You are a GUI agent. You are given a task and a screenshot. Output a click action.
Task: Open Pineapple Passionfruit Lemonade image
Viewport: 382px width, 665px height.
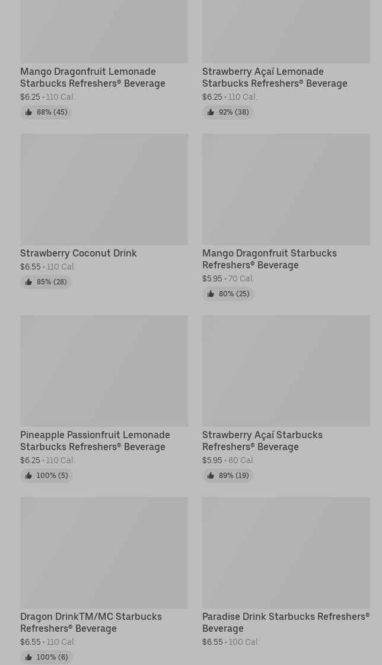point(104,370)
